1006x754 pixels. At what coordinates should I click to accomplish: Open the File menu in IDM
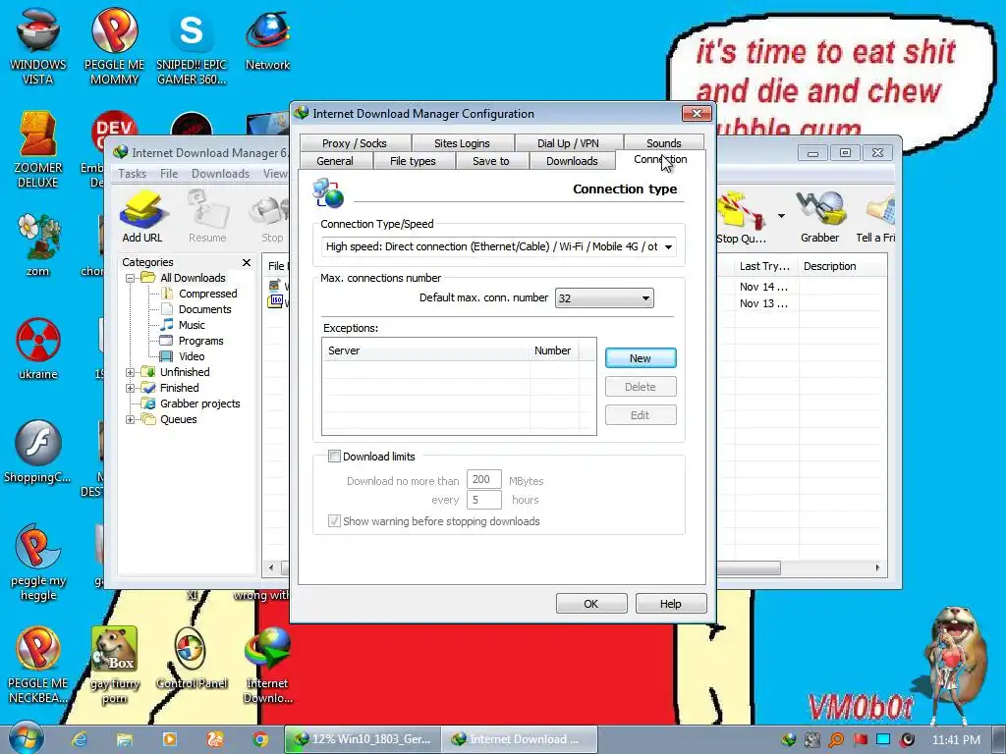pos(169,174)
